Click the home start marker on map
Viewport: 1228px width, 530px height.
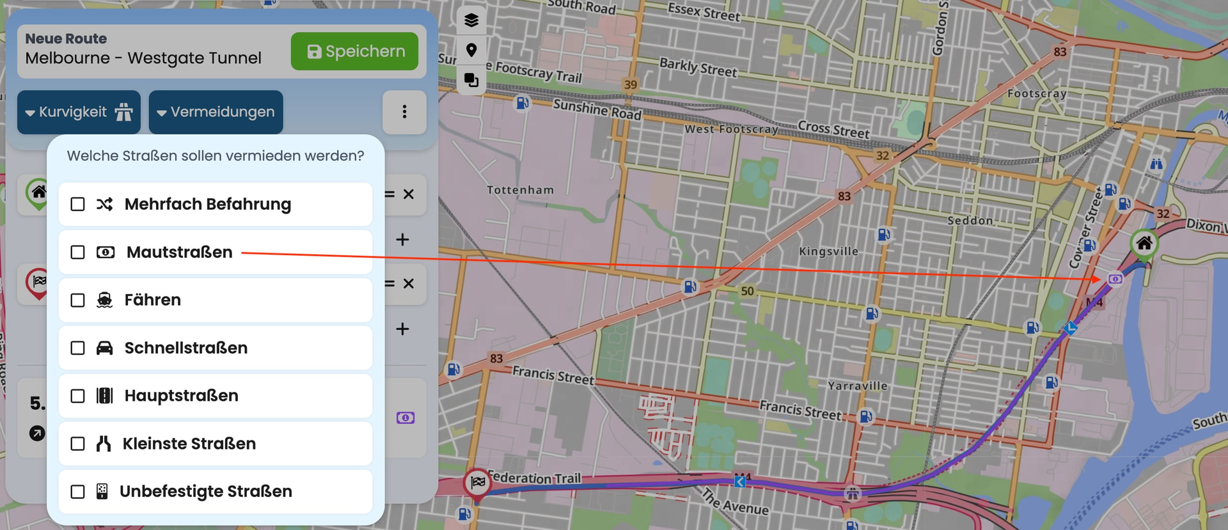tap(1144, 244)
